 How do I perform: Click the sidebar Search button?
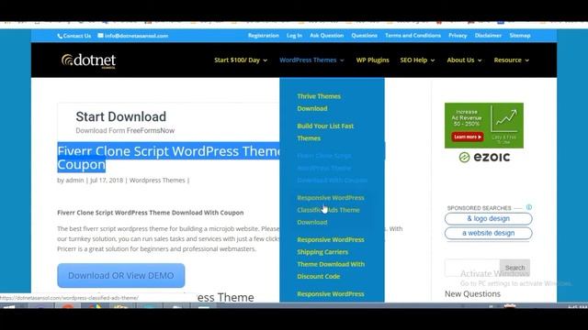514,268
